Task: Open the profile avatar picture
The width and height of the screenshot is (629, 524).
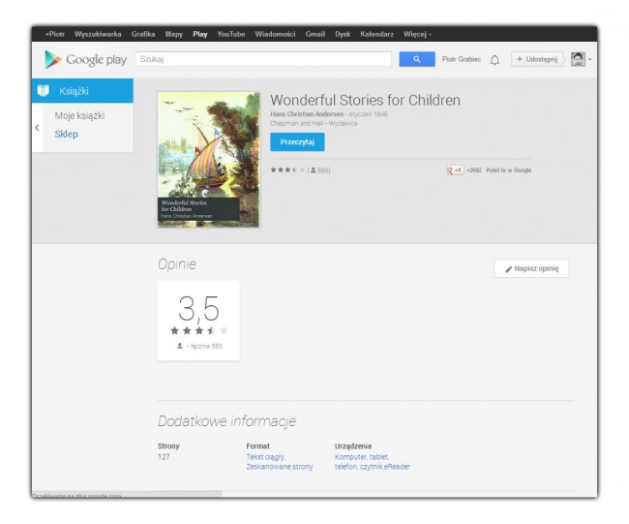Action: (578, 59)
